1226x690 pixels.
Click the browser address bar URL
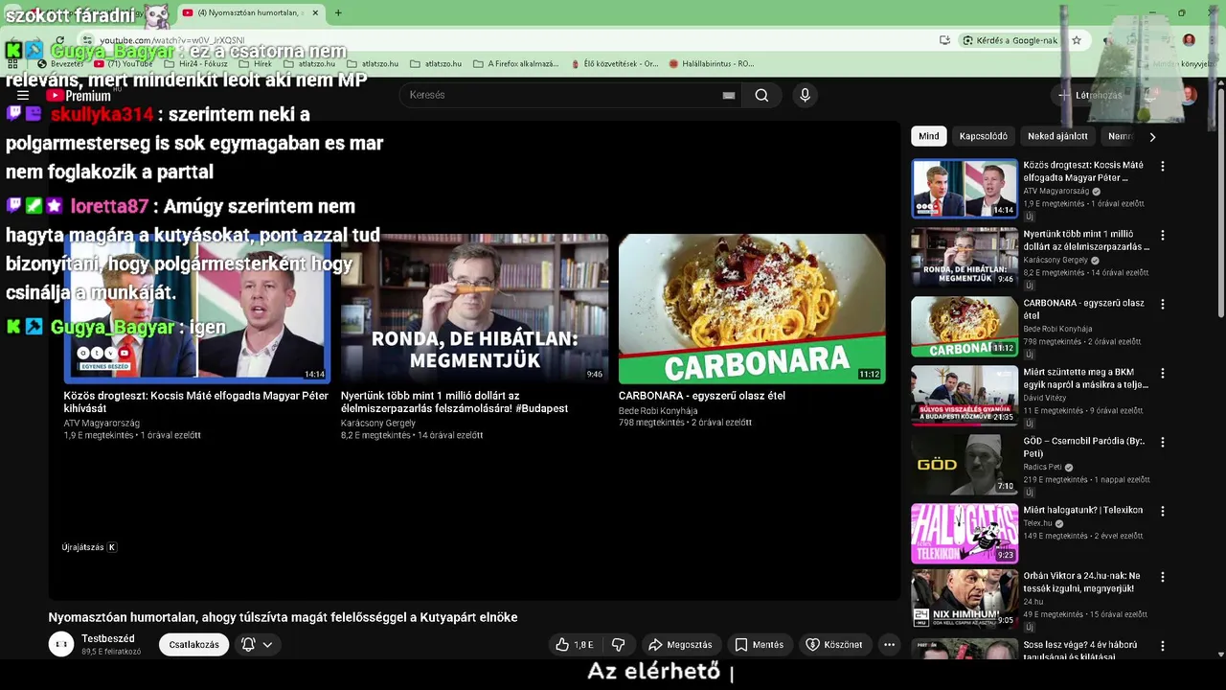pos(171,40)
